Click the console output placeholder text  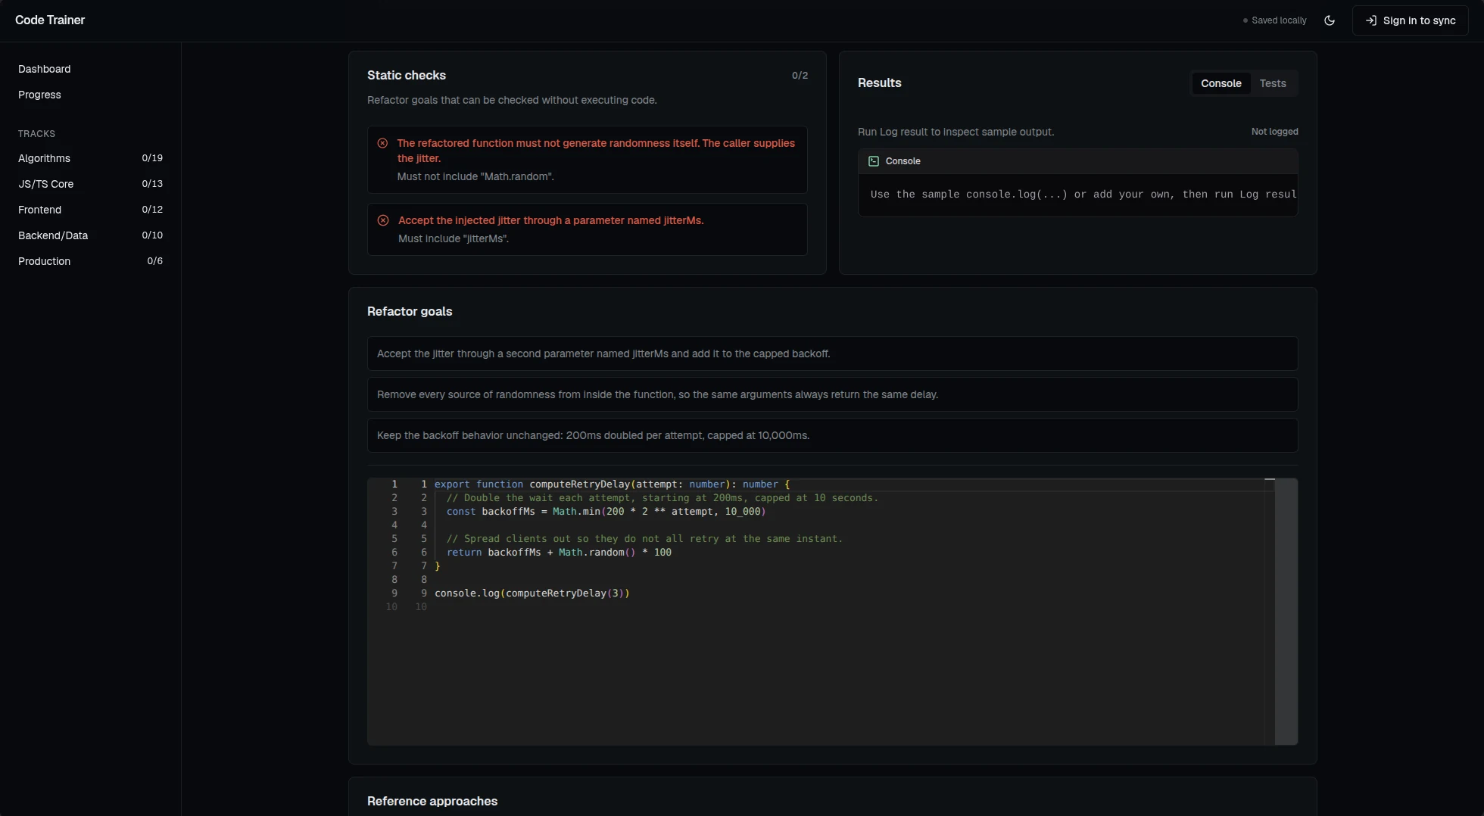[x=1083, y=195]
